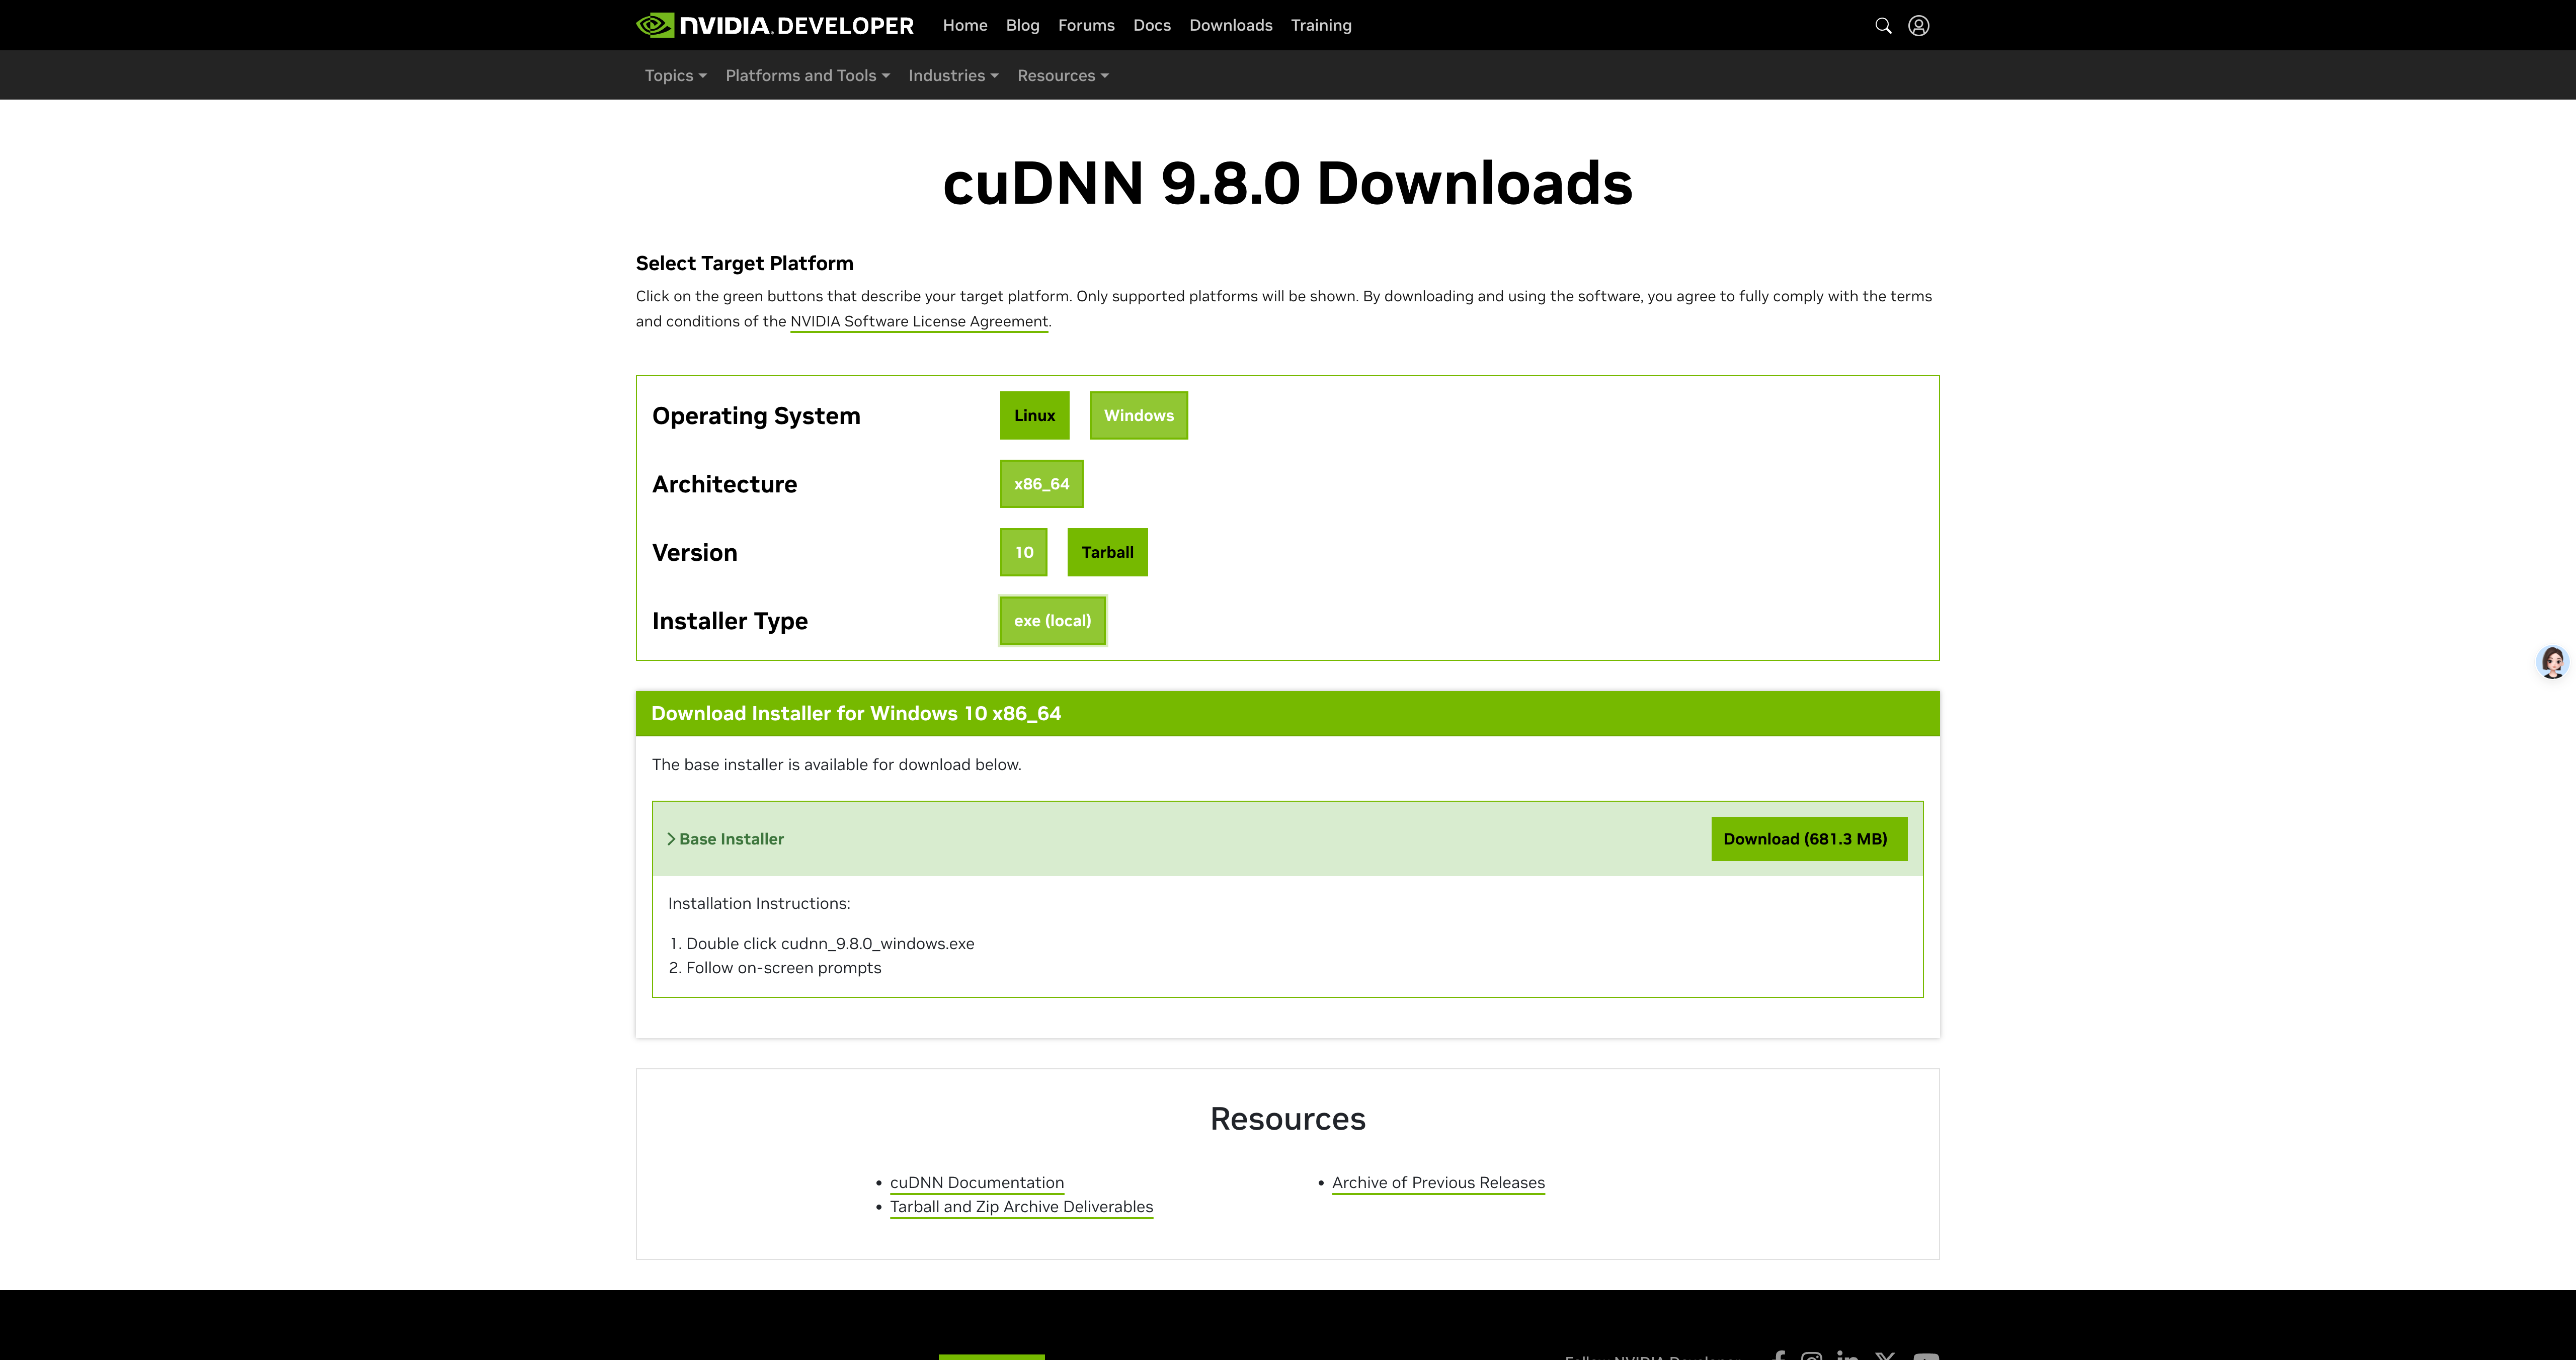Expand the Industries dropdown

[x=954, y=76]
